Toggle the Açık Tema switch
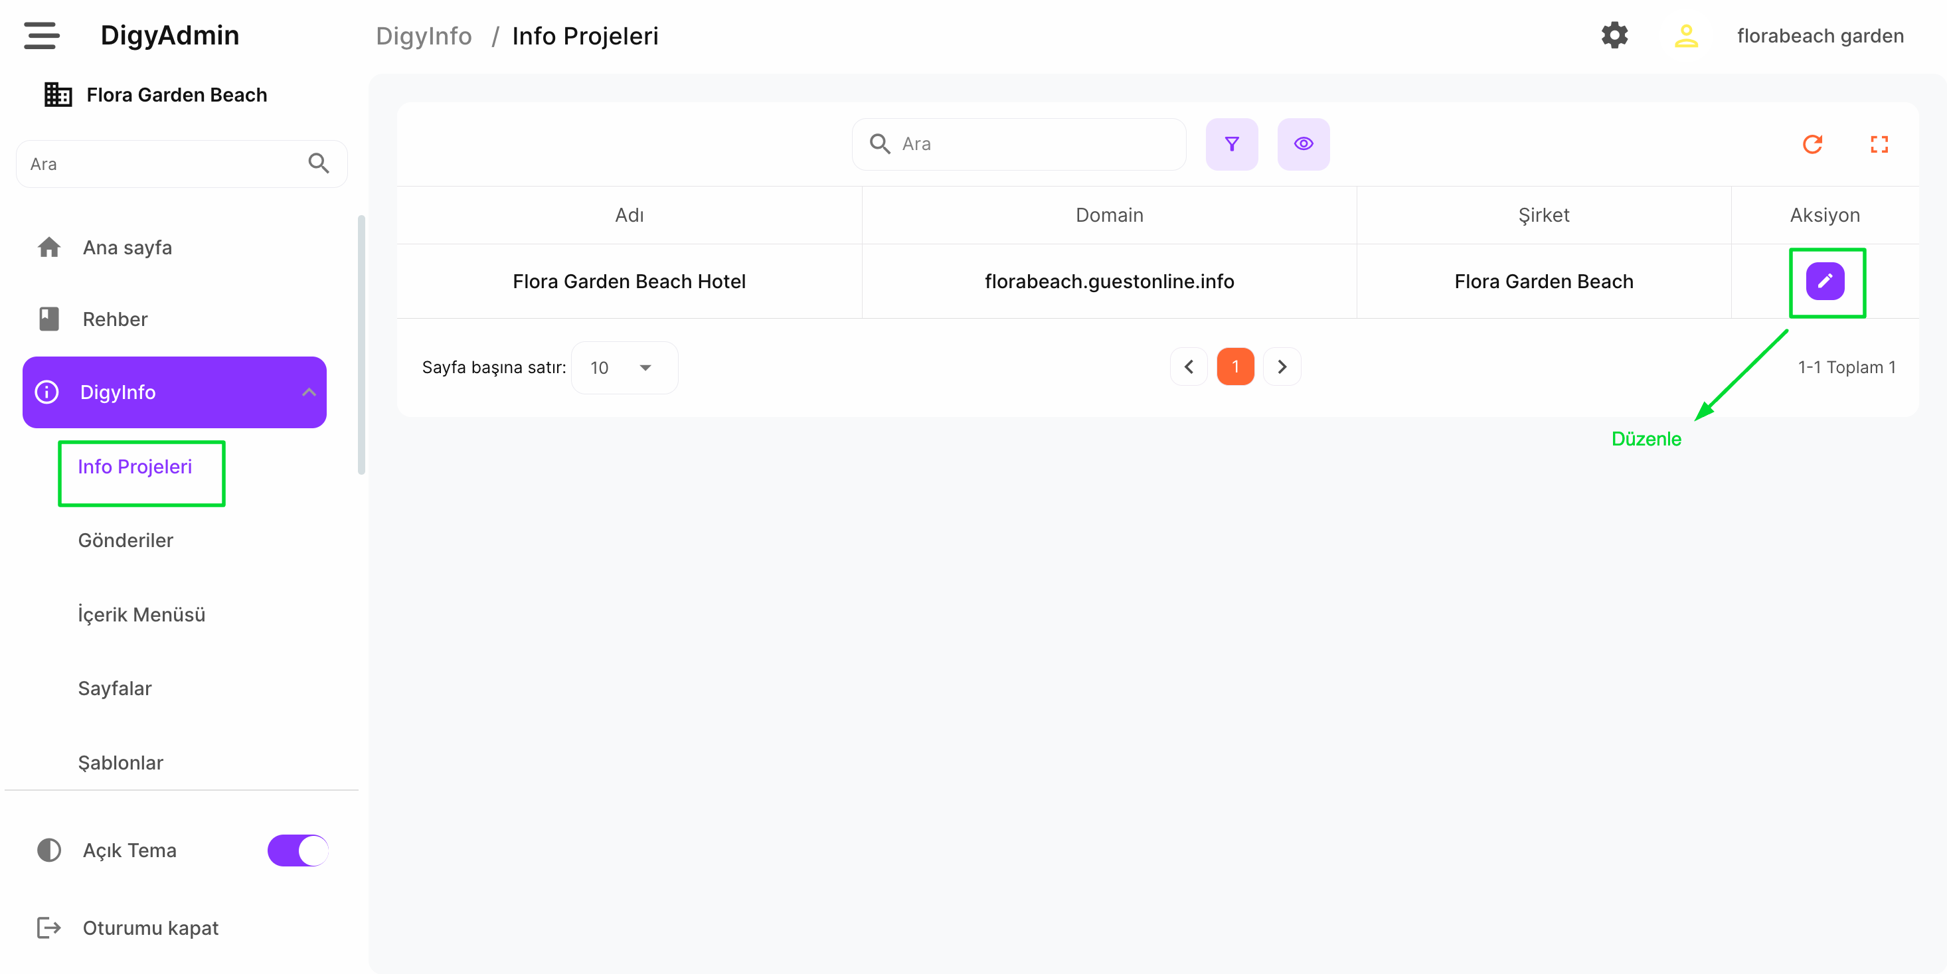The width and height of the screenshot is (1947, 974). [x=297, y=850]
